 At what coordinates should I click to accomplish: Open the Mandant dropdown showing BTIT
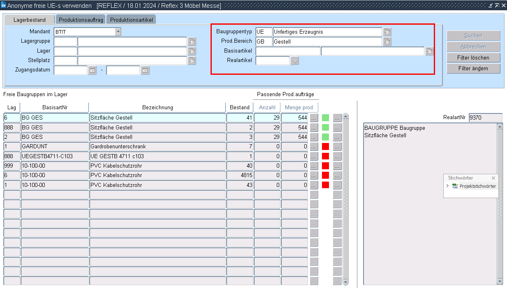pos(118,32)
